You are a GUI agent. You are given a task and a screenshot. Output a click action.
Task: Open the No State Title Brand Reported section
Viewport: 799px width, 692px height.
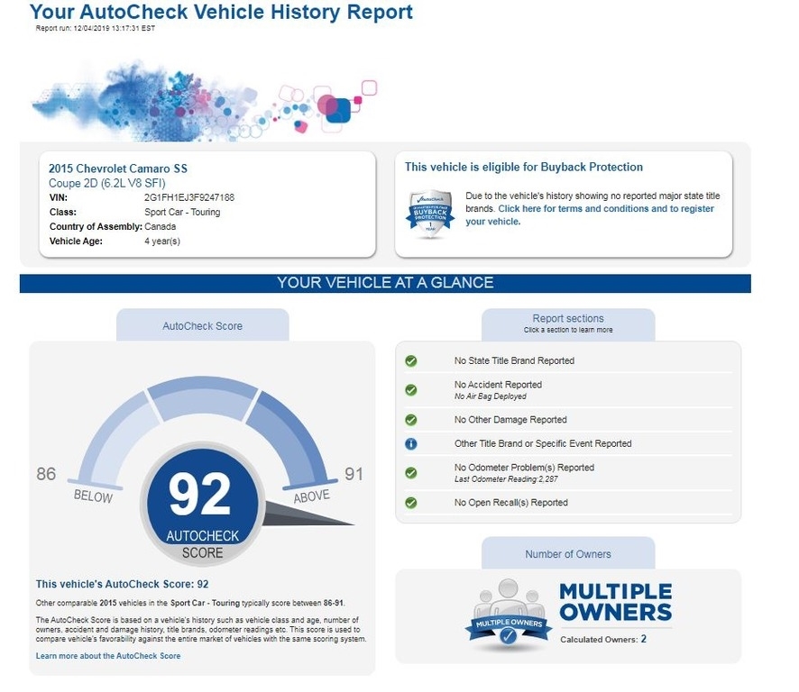point(514,361)
